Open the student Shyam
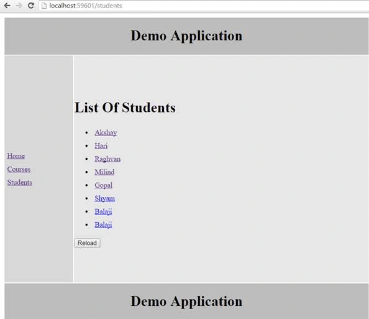Screen dimensions: 369x319 tap(105, 198)
